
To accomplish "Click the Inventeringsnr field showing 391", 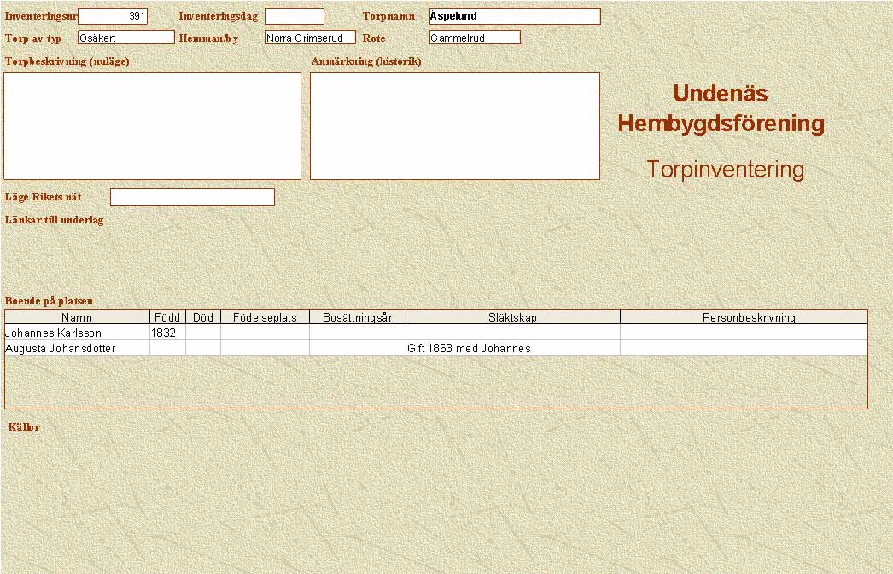I will pyautogui.click(x=112, y=16).
